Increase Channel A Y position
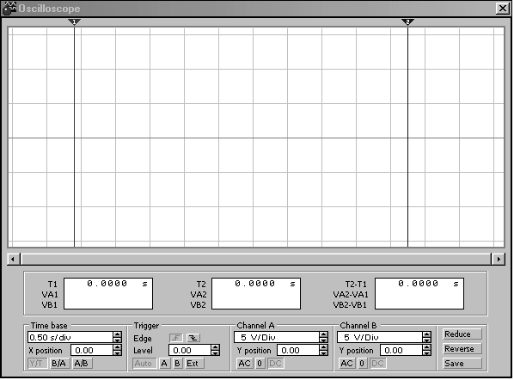 tap(323, 347)
